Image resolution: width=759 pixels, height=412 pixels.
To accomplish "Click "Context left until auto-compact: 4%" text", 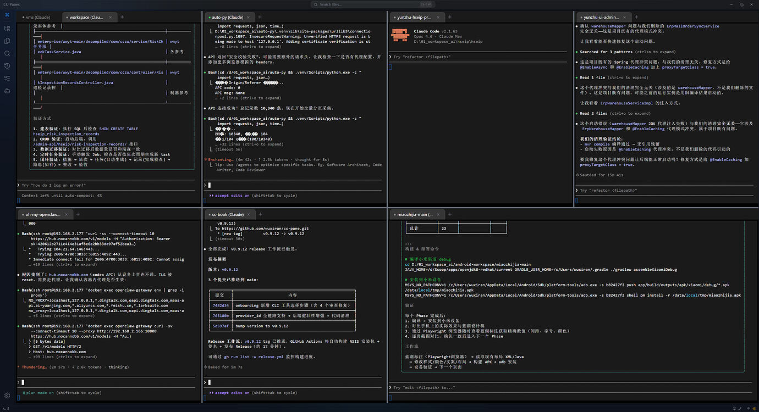I will pyautogui.click(x=62, y=196).
